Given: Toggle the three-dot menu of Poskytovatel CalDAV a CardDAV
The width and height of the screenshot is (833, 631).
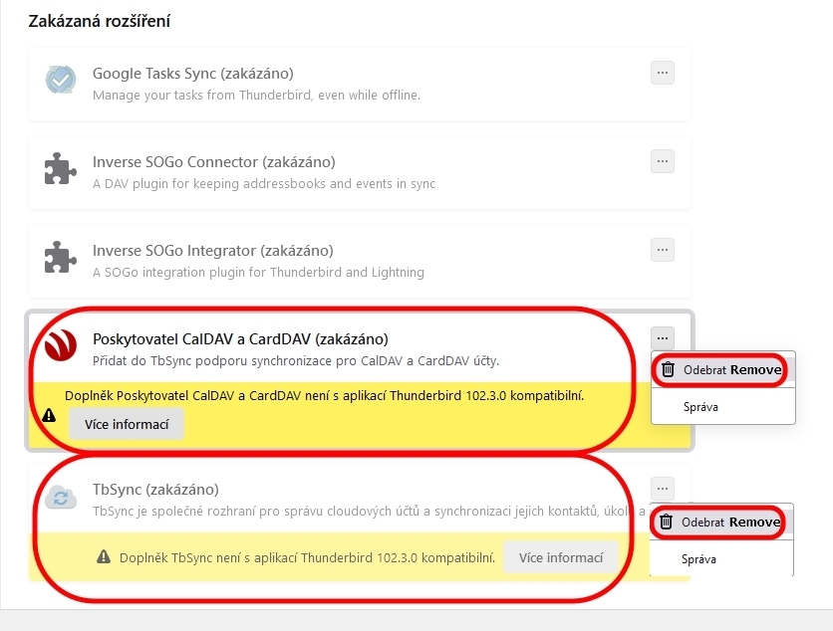Looking at the screenshot, I should (663, 338).
